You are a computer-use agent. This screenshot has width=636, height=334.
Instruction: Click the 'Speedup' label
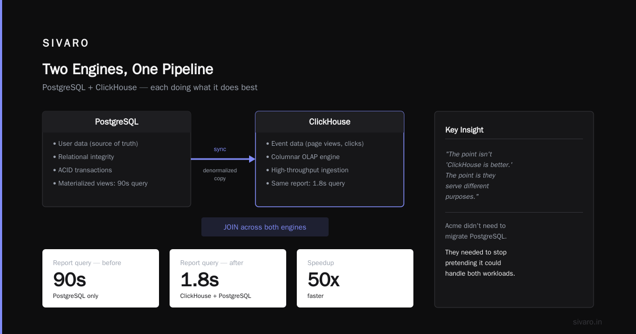coord(321,263)
